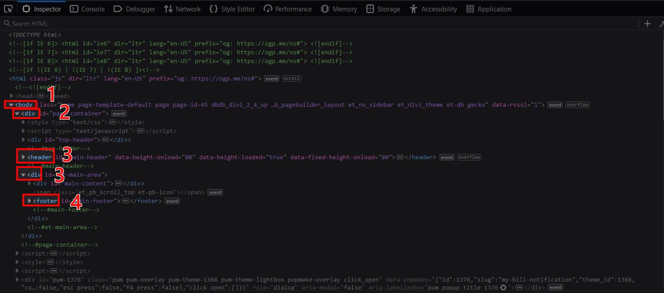Screen dimensions: 664x293
Task: Switch to the Performance tab
Action: (x=288, y=9)
